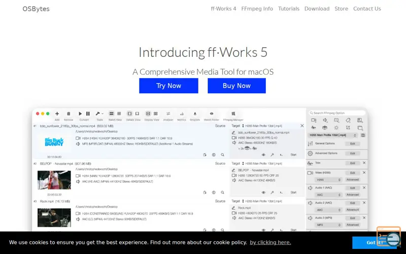Click in the Search FFmpeg Option field
Viewport: 406px width, 254px height.
337,113
